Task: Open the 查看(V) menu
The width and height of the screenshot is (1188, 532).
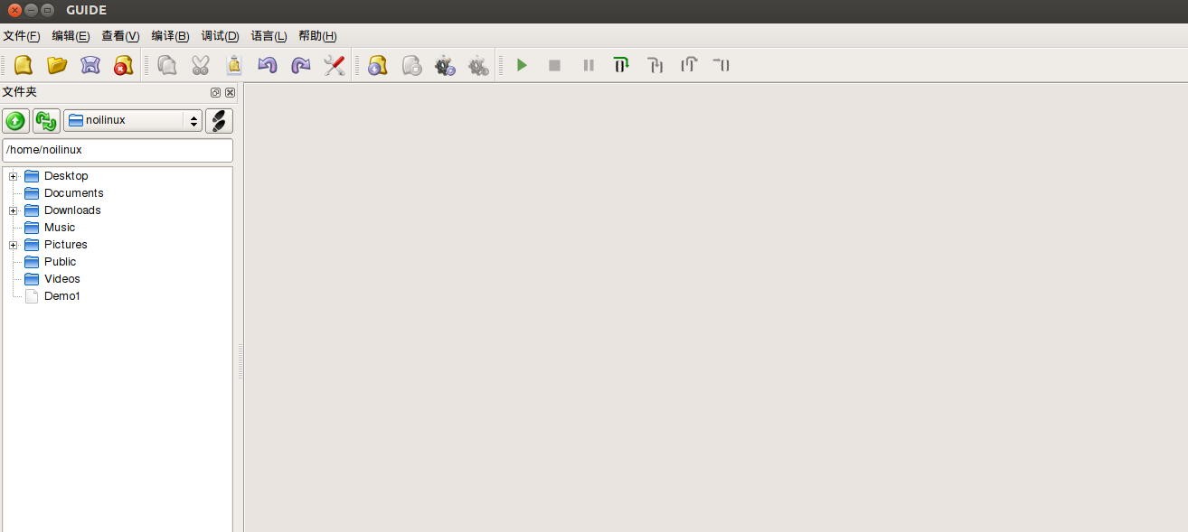Action: tap(120, 36)
